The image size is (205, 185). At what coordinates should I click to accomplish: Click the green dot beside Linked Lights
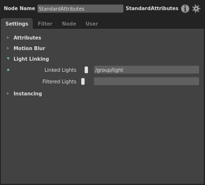8,70
